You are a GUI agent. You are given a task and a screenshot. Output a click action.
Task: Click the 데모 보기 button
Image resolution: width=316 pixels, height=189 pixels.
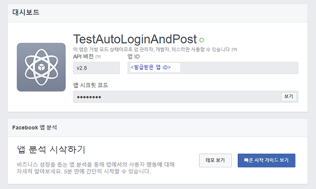[215, 160]
